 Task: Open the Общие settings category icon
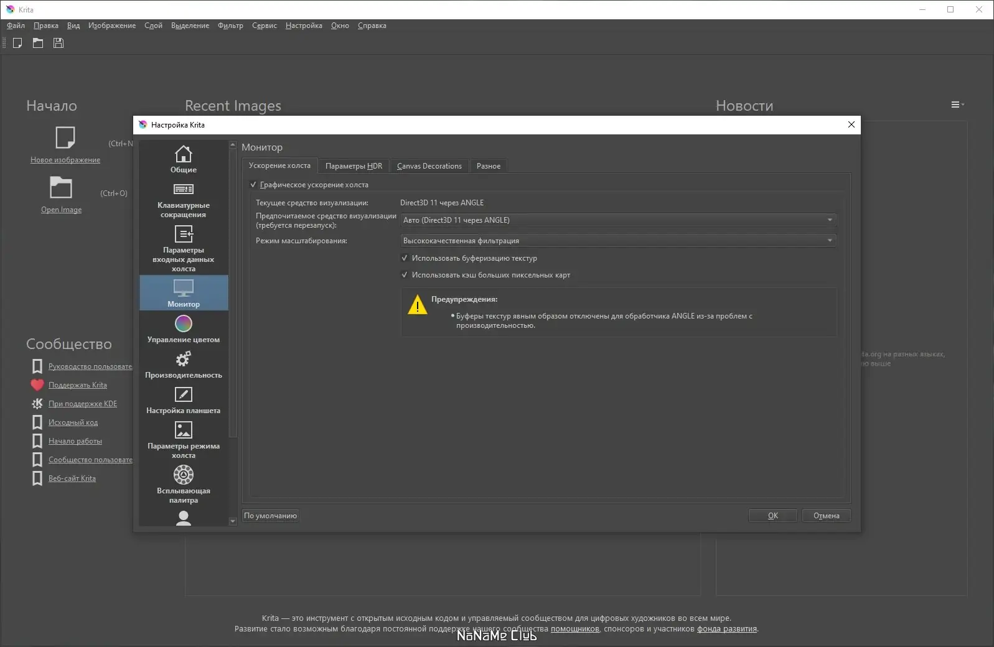pyautogui.click(x=184, y=154)
